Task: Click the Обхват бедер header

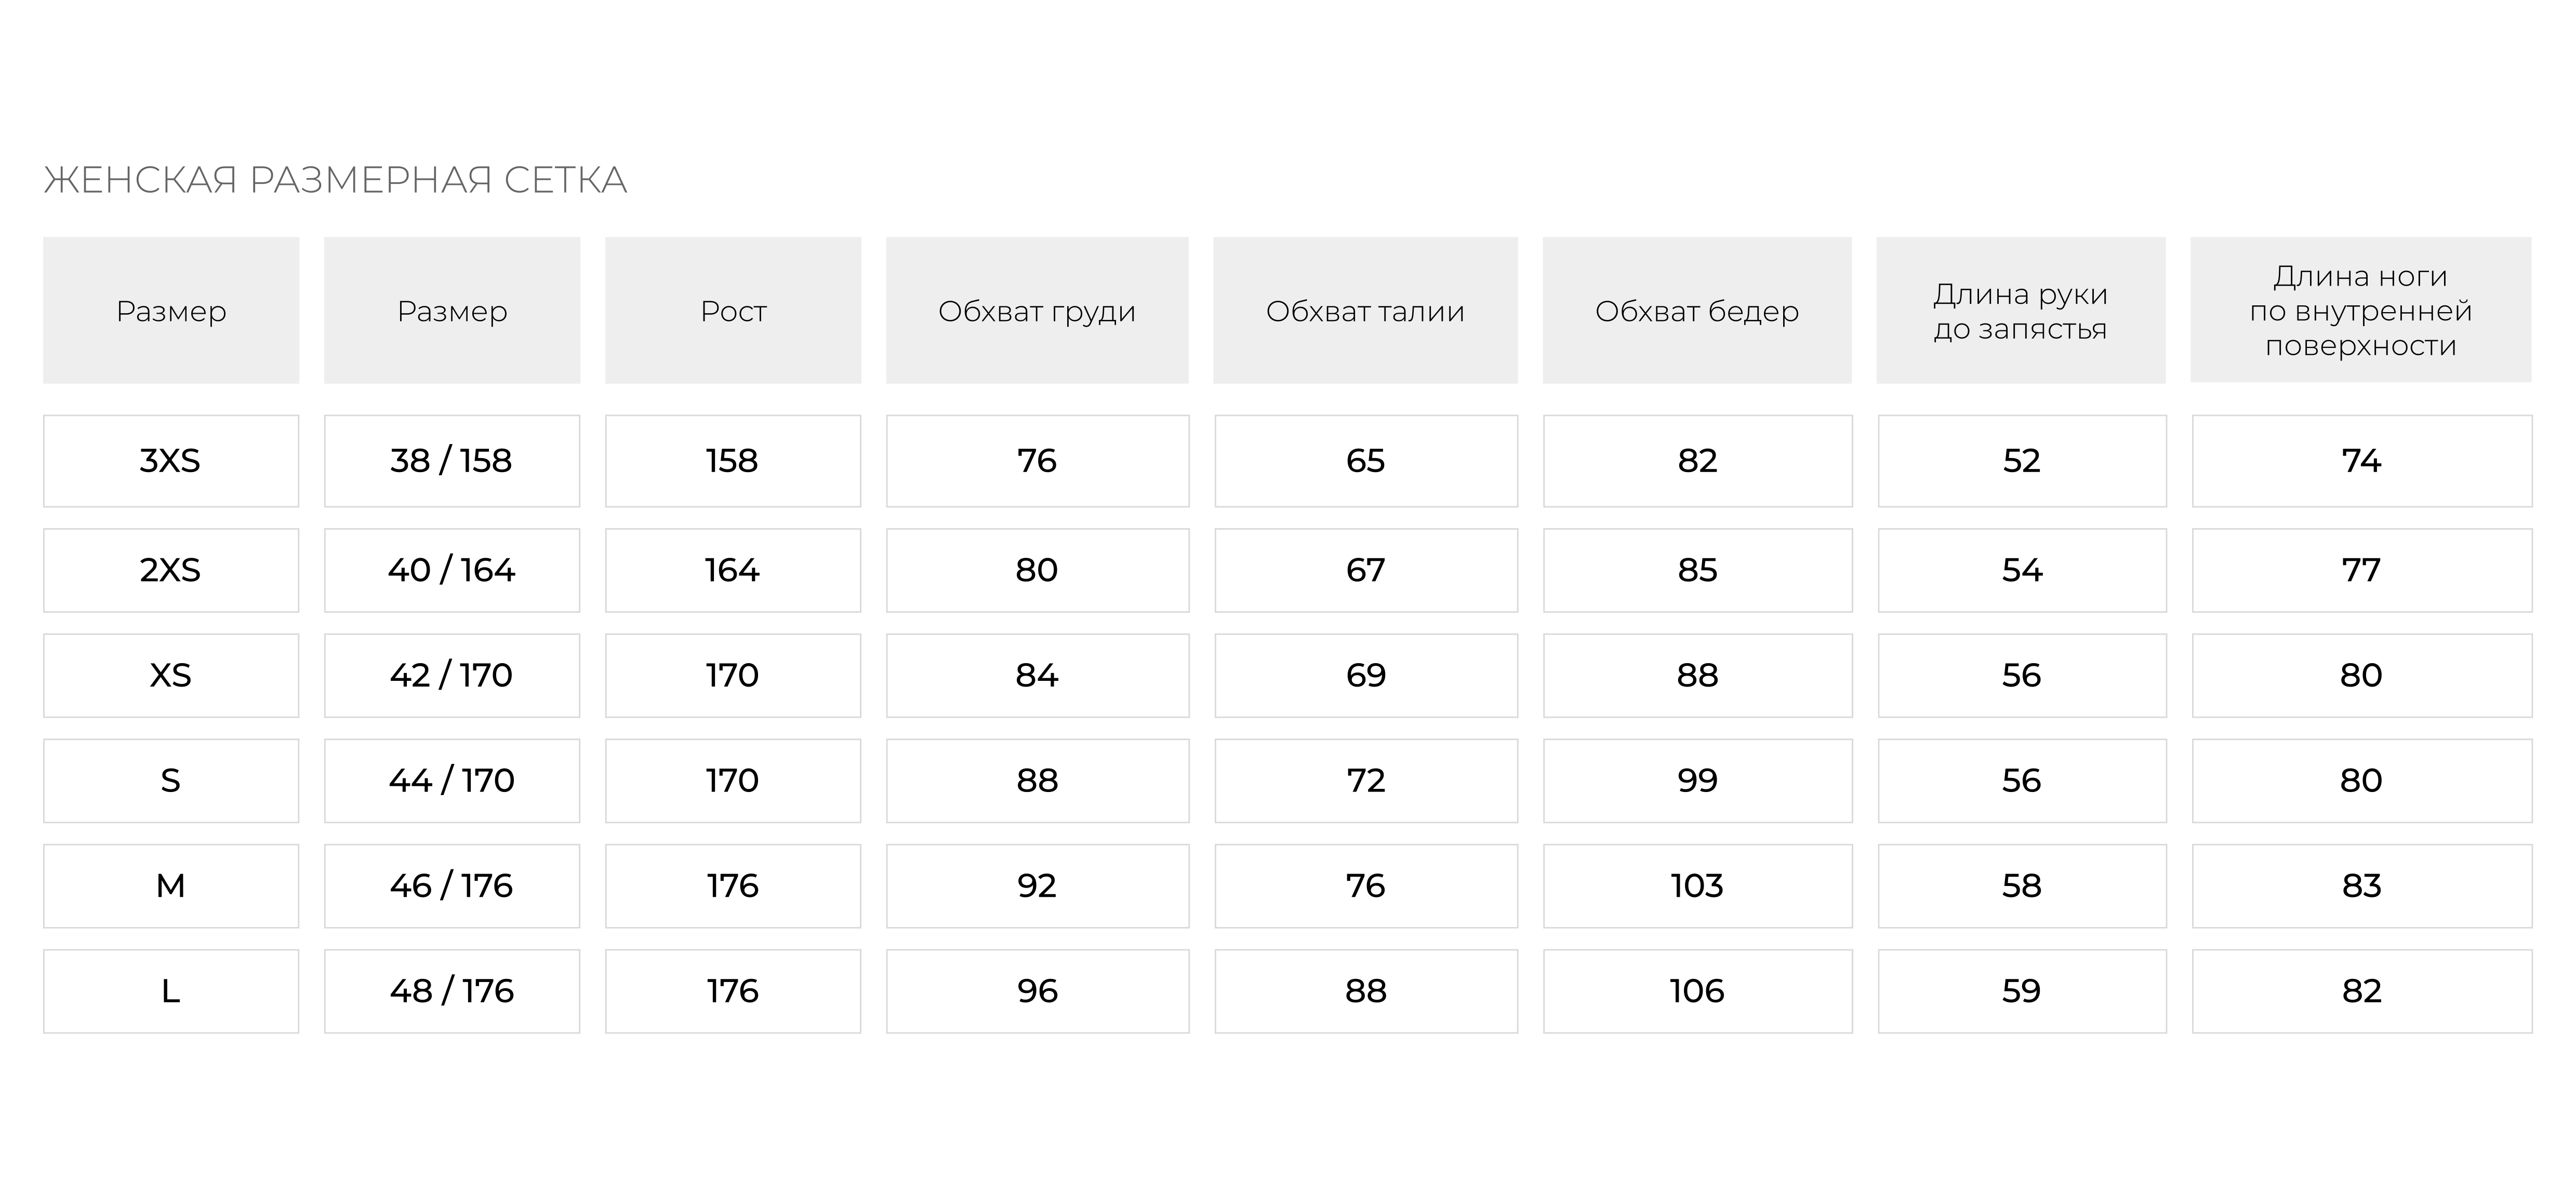Action: (x=1697, y=311)
